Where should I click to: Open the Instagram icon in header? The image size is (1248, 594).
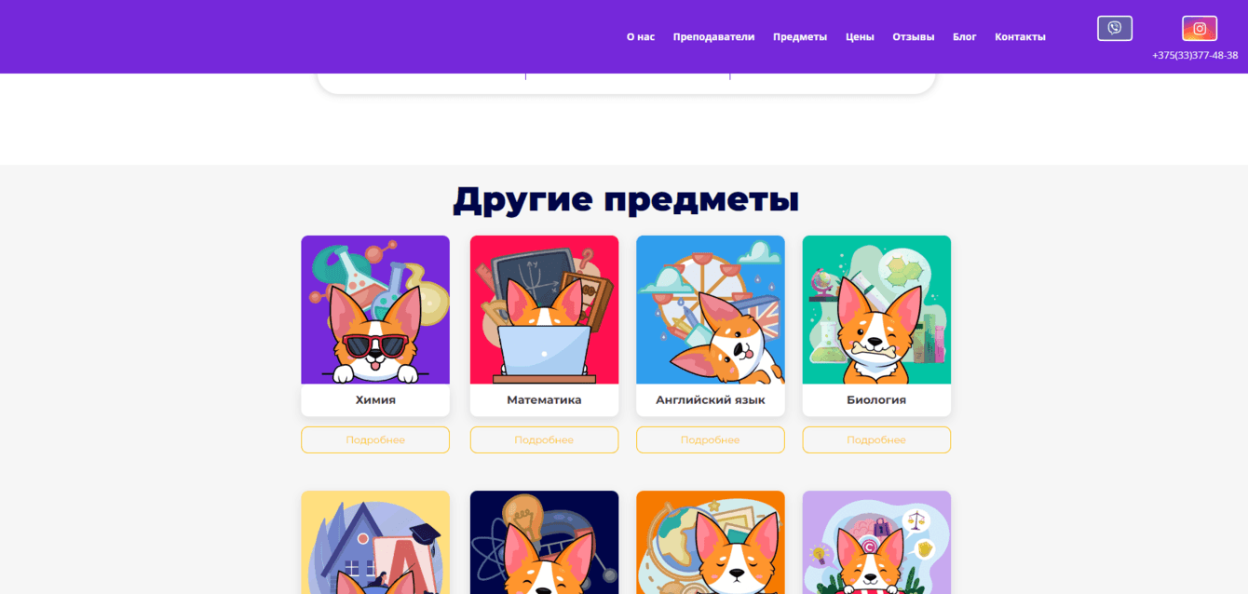[x=1200, y=28]
